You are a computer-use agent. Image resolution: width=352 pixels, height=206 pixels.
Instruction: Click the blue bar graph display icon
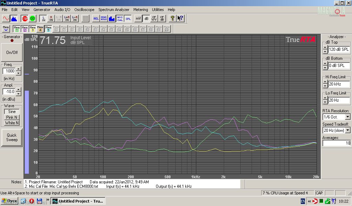pos(112,19)
